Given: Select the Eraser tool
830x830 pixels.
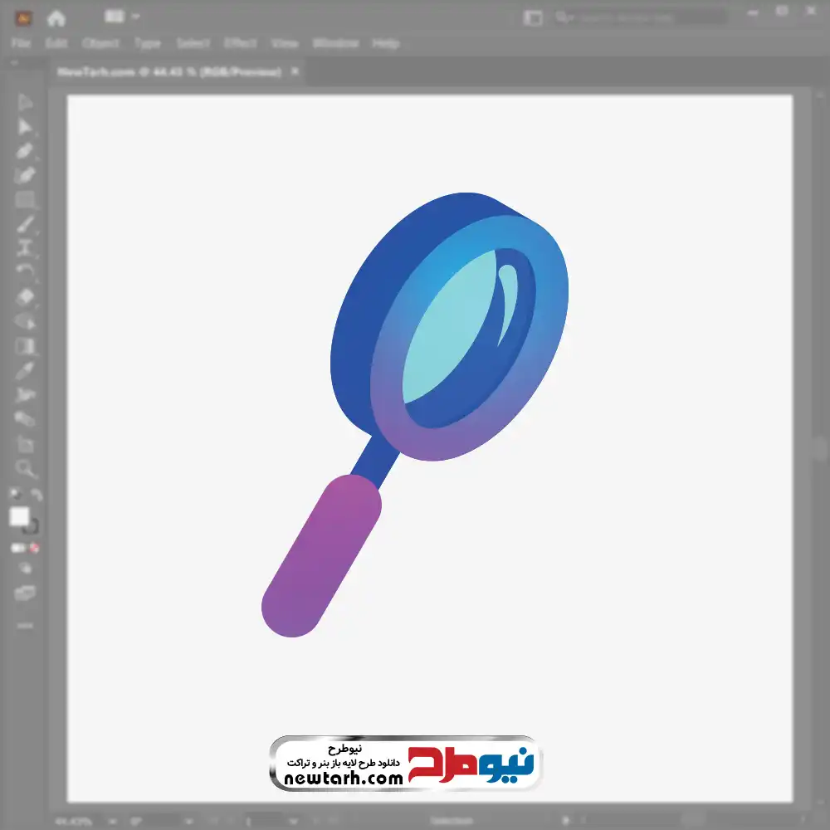Looking at the screenshot, I should [25, 296].
